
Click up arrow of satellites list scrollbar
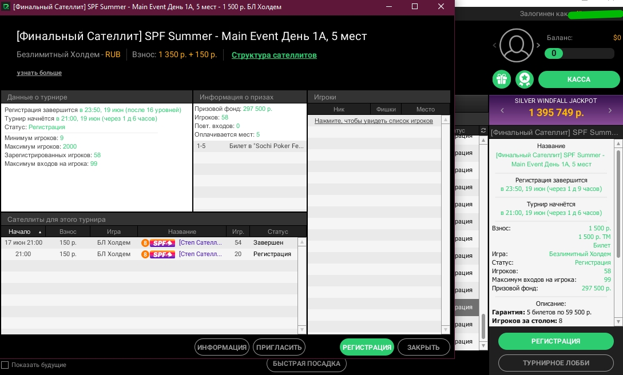coord(302,242)
